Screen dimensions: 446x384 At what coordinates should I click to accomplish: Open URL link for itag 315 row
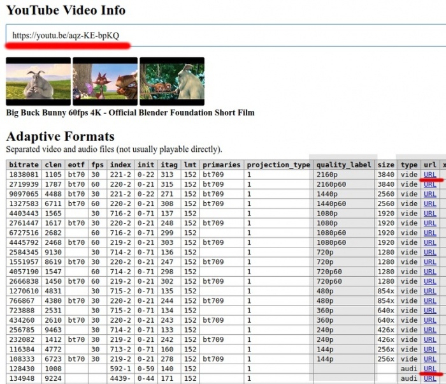tap(430, 184)
